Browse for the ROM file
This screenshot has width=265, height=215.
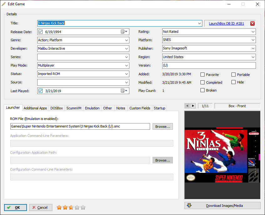point(163,127)
